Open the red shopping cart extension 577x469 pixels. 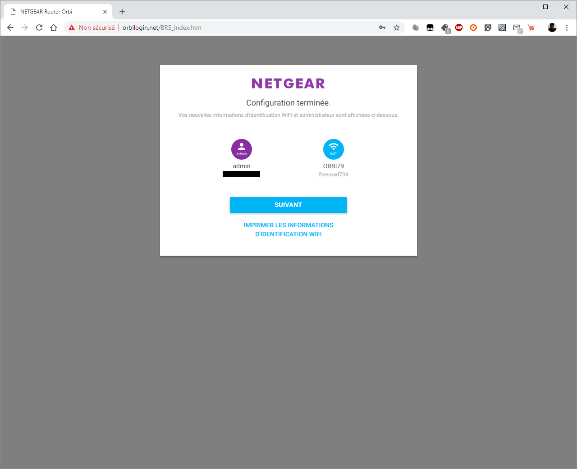531,28
